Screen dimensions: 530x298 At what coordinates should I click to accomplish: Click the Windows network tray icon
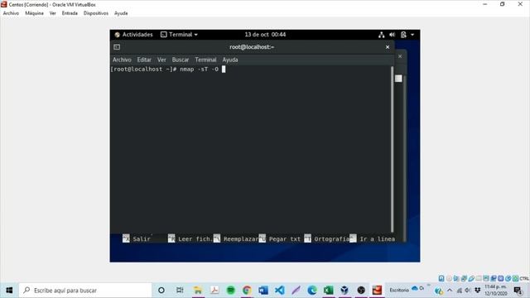point(460,291)
